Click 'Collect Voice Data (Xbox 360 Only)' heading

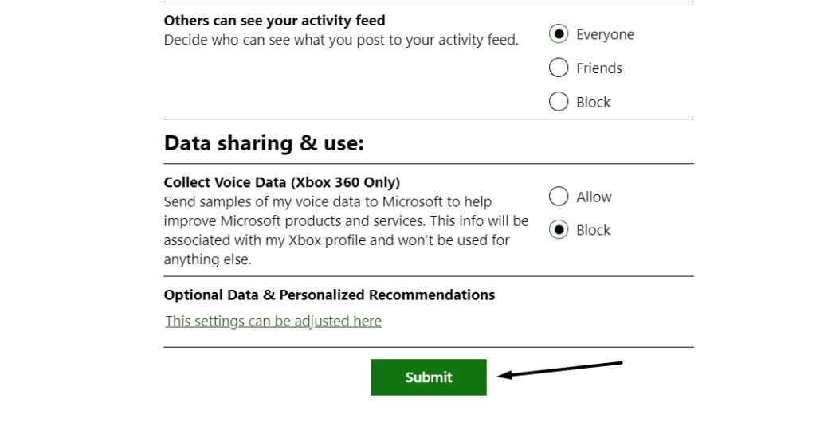(x=282, y=183)
